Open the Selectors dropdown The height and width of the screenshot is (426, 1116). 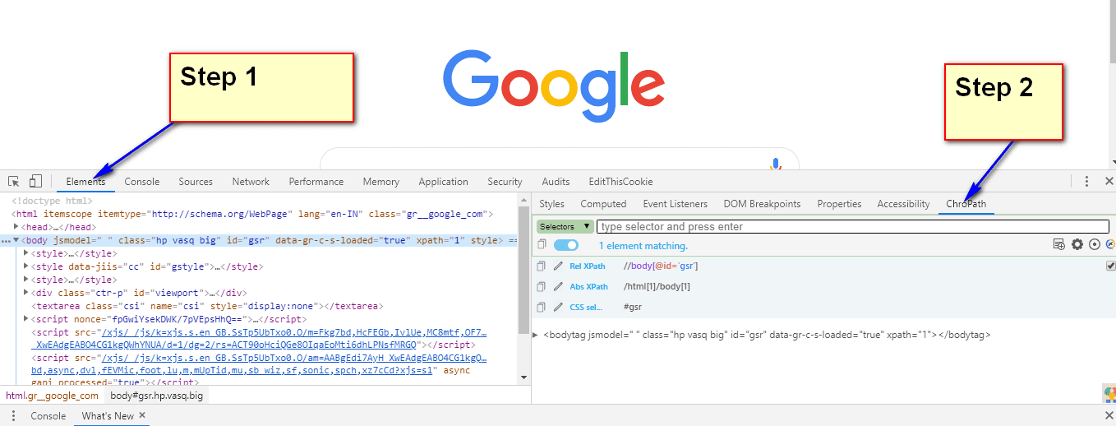(565, 226)
